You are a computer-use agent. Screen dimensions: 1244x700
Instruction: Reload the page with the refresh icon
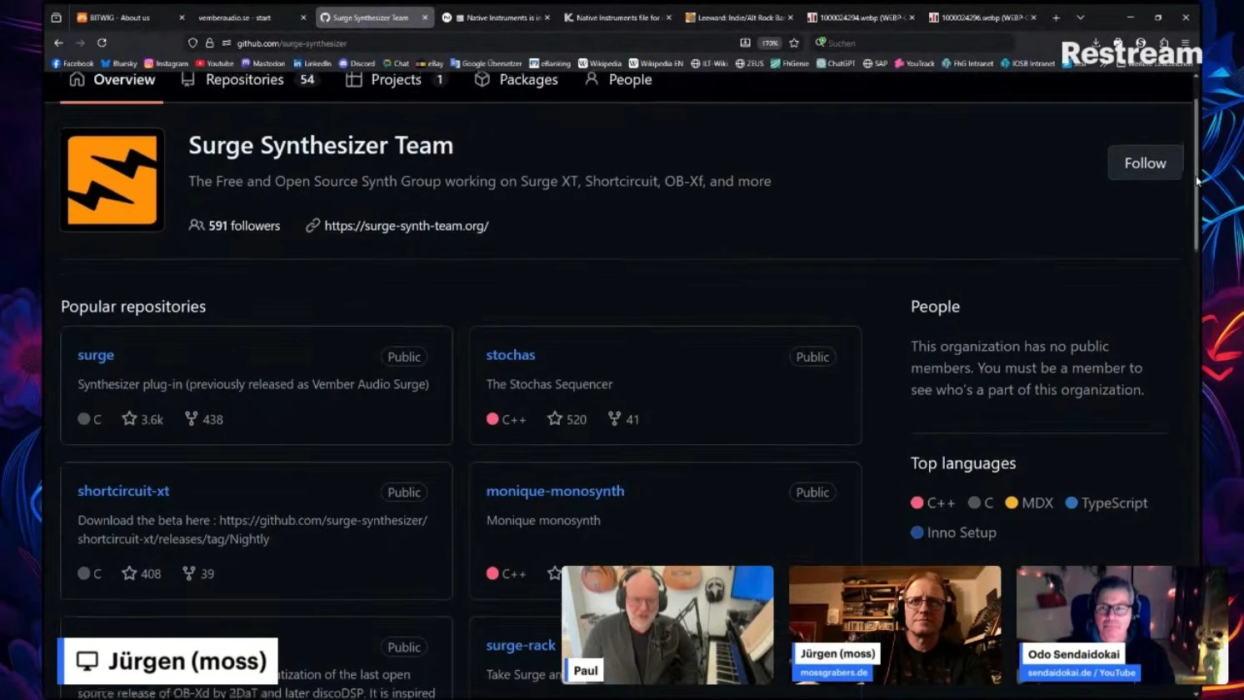click(x=102, y=42)
